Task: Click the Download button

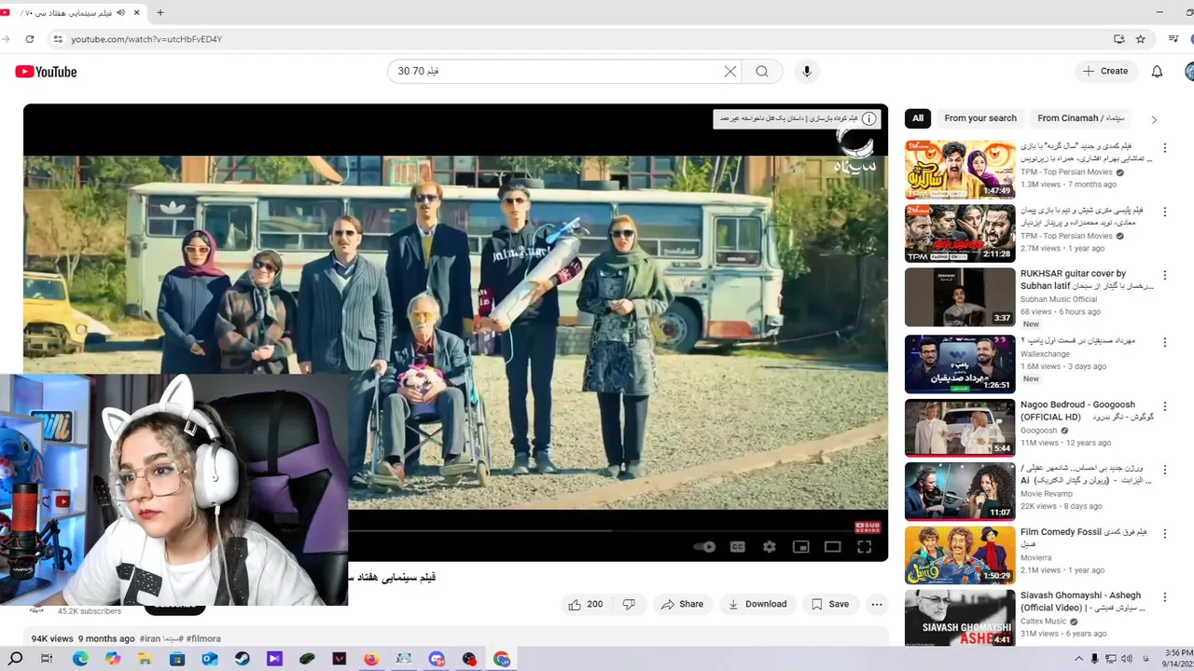Action: (x=757, y=604)
